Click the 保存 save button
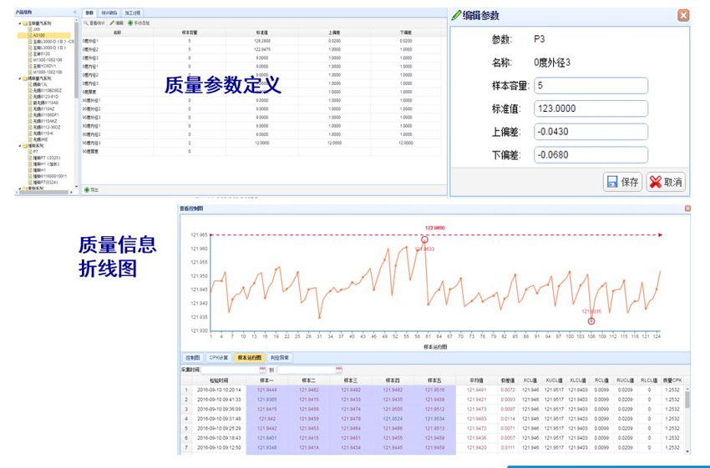 [x=622, y=182]
